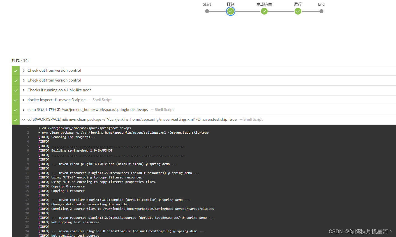Expand the first Check out from version control step

[x=24, y=71]
